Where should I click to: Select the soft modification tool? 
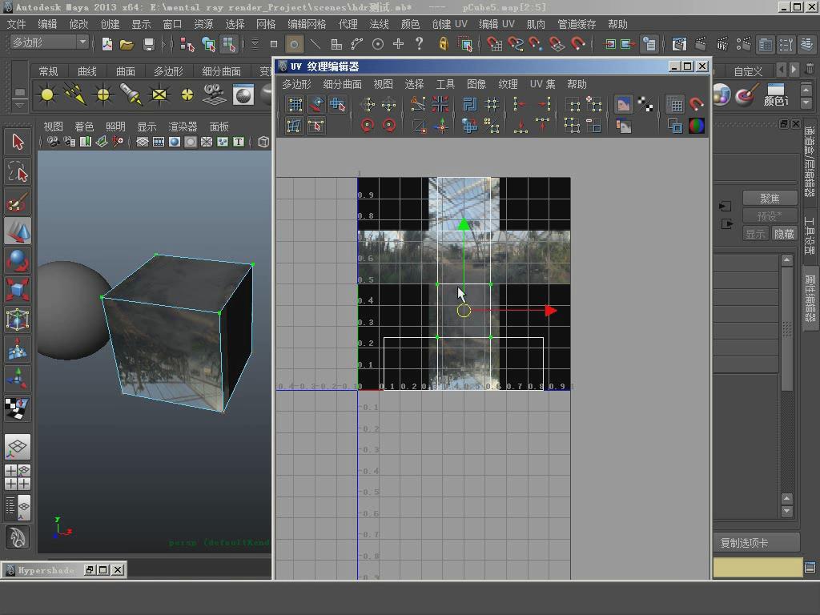coord(18,349)
